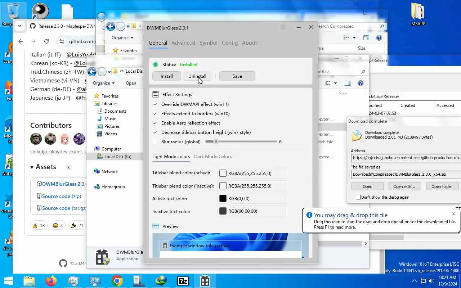Open Organize menu in Compressed explorer window

tap(122, 38)
